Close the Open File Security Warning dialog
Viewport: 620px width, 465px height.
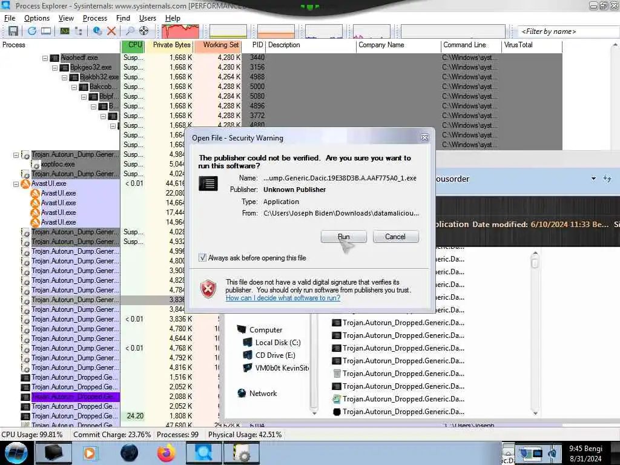(424, 137)
